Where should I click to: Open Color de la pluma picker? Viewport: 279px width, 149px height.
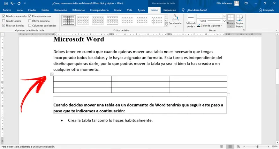pos(210,25)
